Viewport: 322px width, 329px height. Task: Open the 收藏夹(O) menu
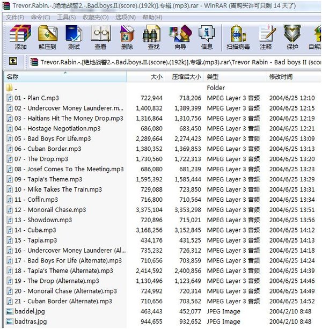(x=96, y=17)
